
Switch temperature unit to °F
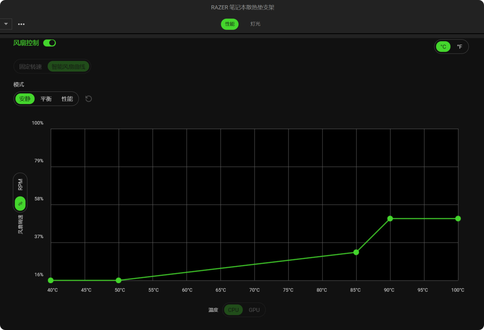coord(459,47)
